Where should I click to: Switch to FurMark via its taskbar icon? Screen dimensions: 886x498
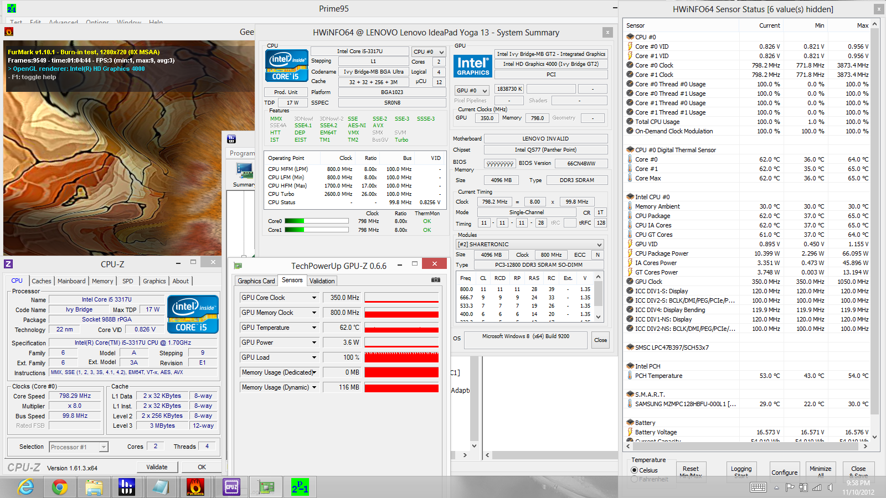coord(195,487)
